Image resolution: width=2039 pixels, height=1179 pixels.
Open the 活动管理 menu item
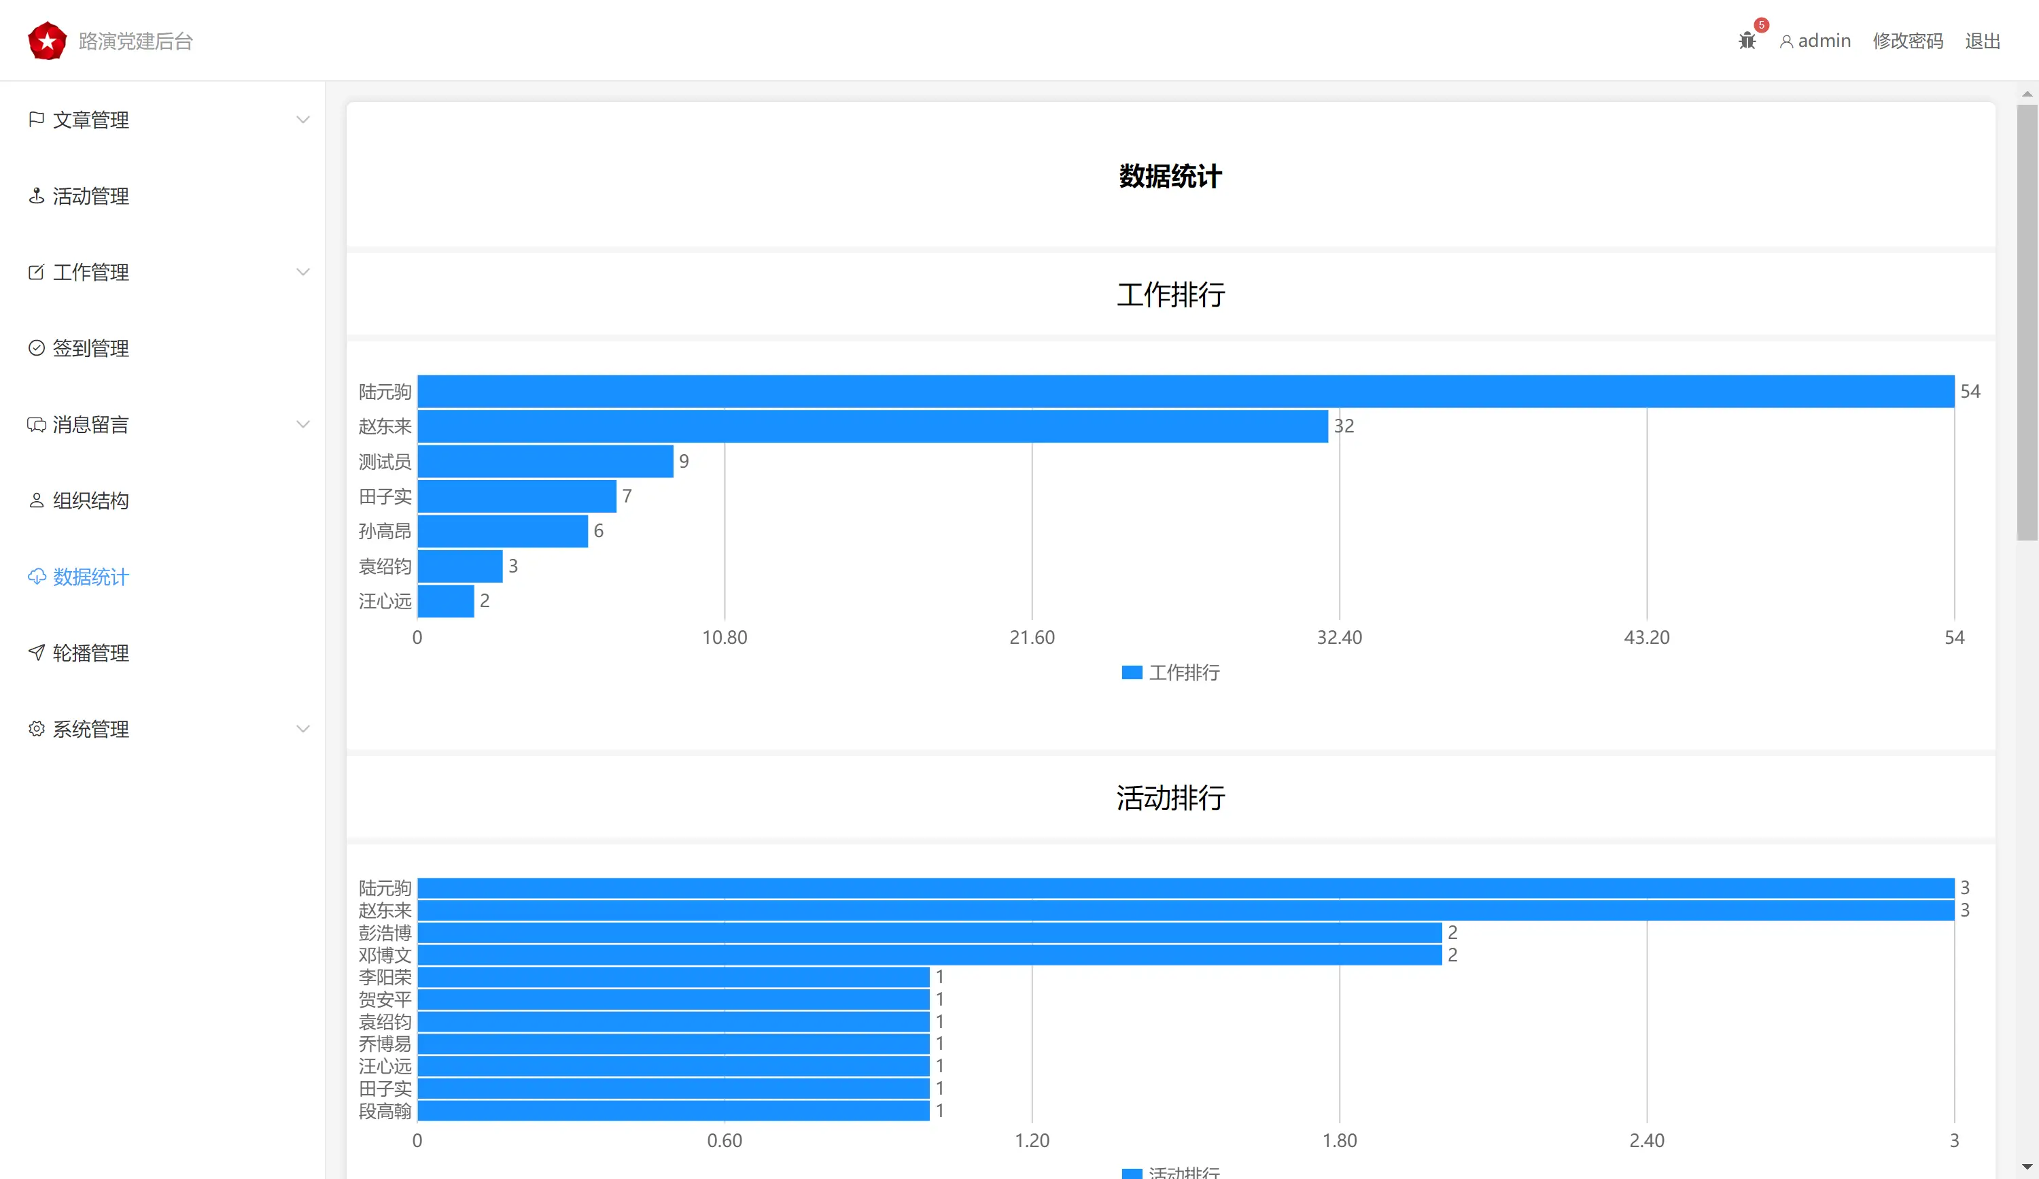pyautogui.click(x=162, y=196)
